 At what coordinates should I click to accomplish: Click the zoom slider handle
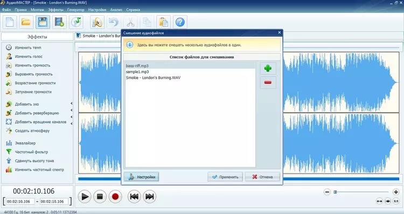[335, 191]
